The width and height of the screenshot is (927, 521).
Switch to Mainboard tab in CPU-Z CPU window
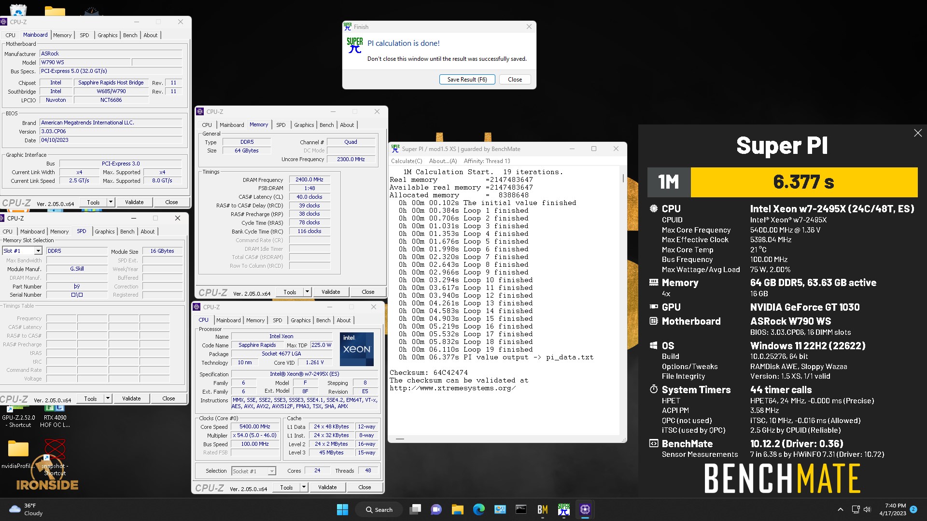(x=228, y=320)
